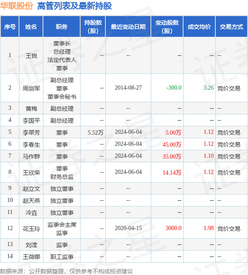Select the 持股数(股) column header
The height and width of the screenshot is (275, 248).
coord(93,27)
